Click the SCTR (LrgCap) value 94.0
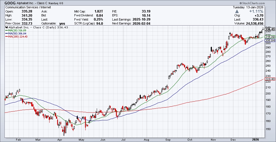The image size is (276, 142). coord(100,24)
